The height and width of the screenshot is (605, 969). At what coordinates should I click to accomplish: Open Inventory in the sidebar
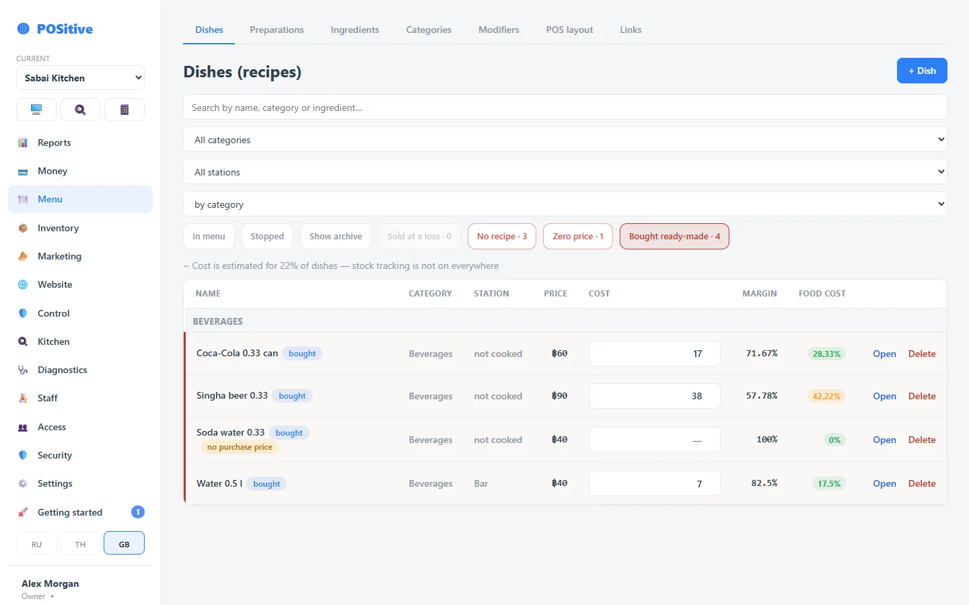tap(80, 228)
